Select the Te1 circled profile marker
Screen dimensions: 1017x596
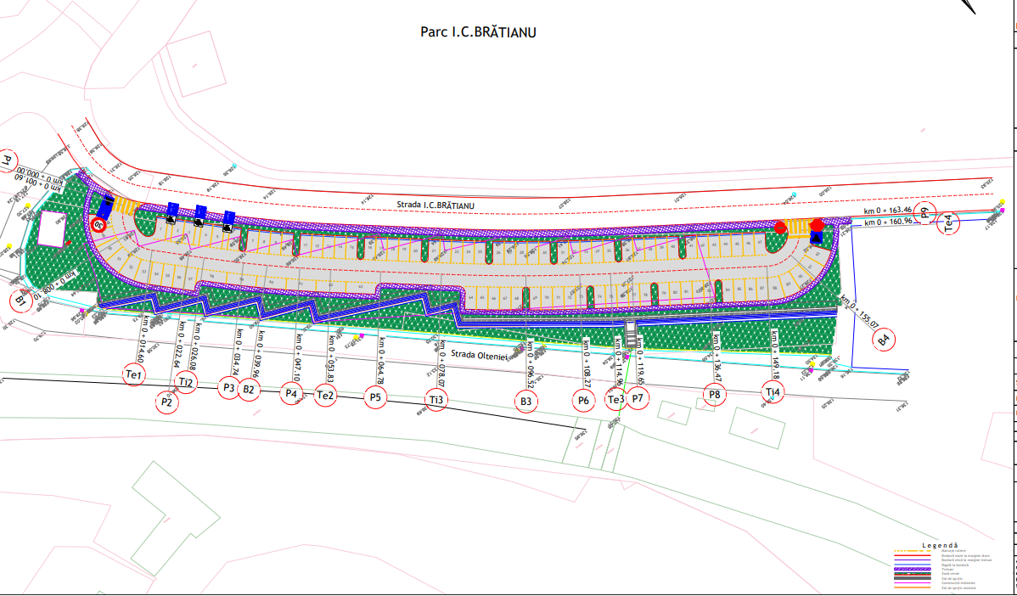(134, 374)
